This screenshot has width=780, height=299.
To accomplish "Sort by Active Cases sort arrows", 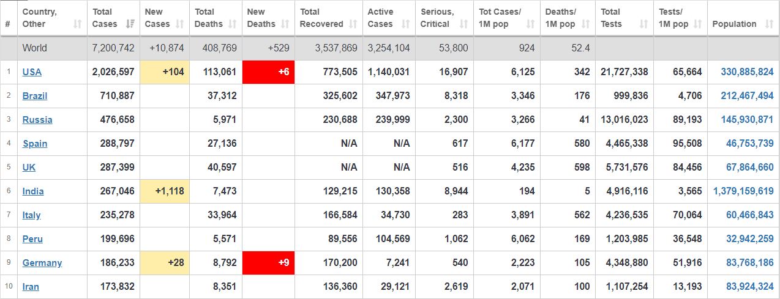I will (406, 24).
